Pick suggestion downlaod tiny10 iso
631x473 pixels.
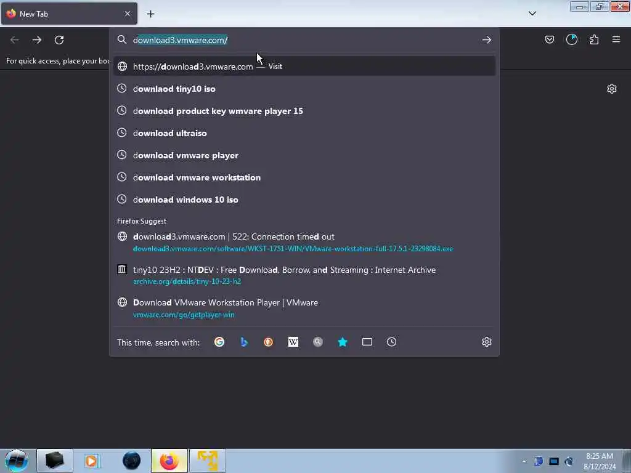tap(304, 89)
